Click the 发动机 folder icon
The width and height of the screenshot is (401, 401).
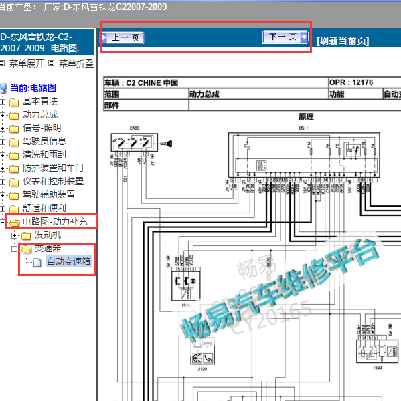click(26, 236)
